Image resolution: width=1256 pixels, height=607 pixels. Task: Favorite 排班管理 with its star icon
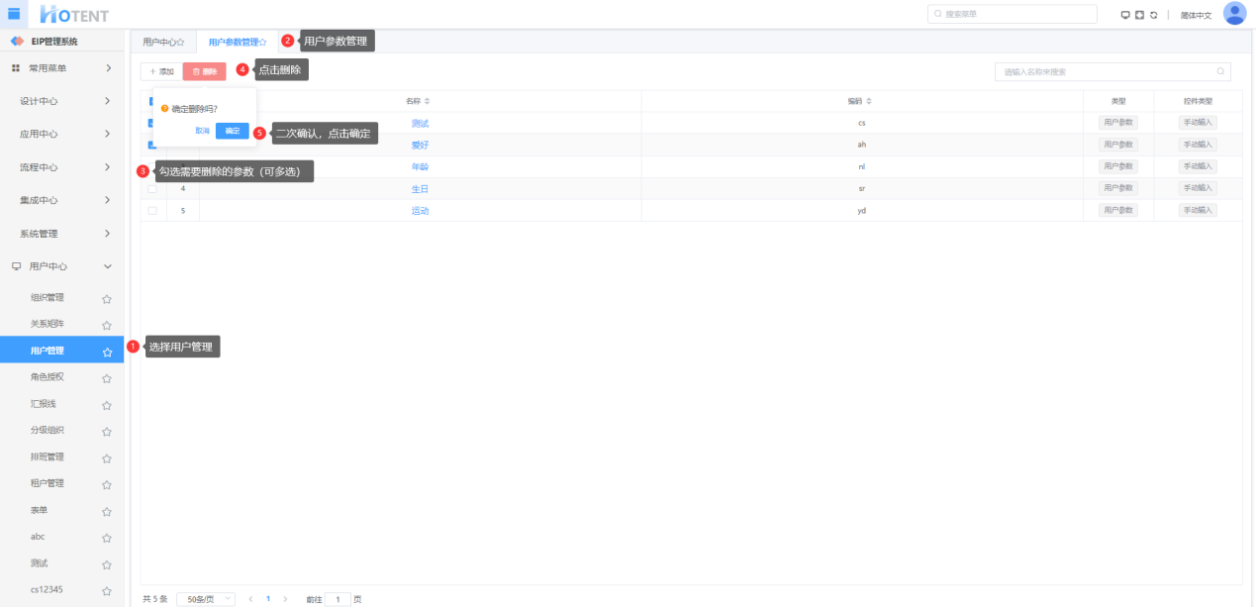(x=107, y=458)
